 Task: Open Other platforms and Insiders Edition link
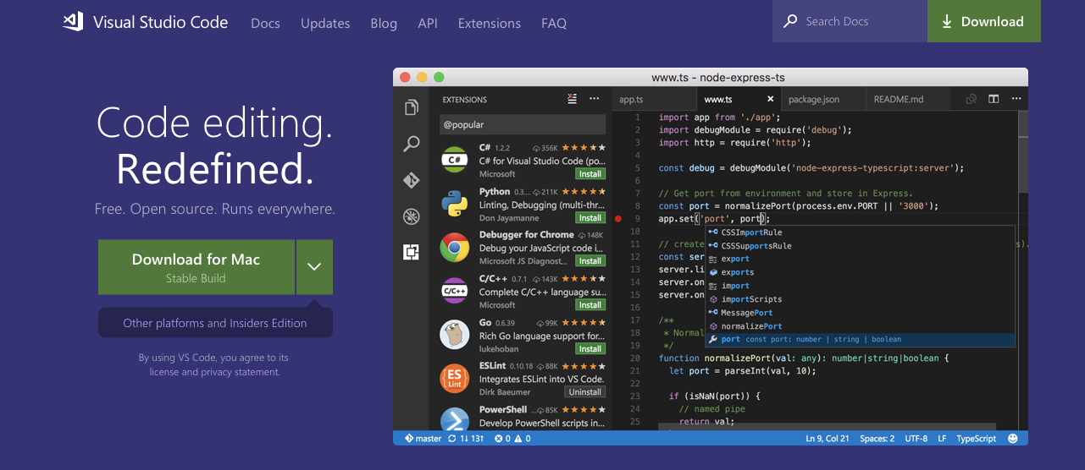(x=215, y=323)
